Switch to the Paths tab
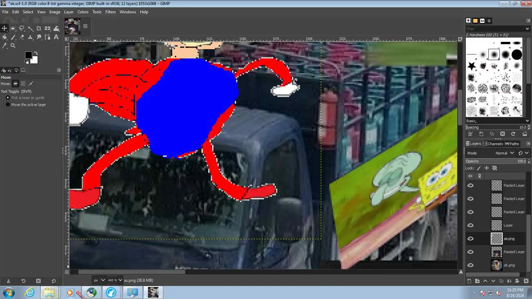The width and height of the screenshot is (532, 299). click(x=512, y=144)
